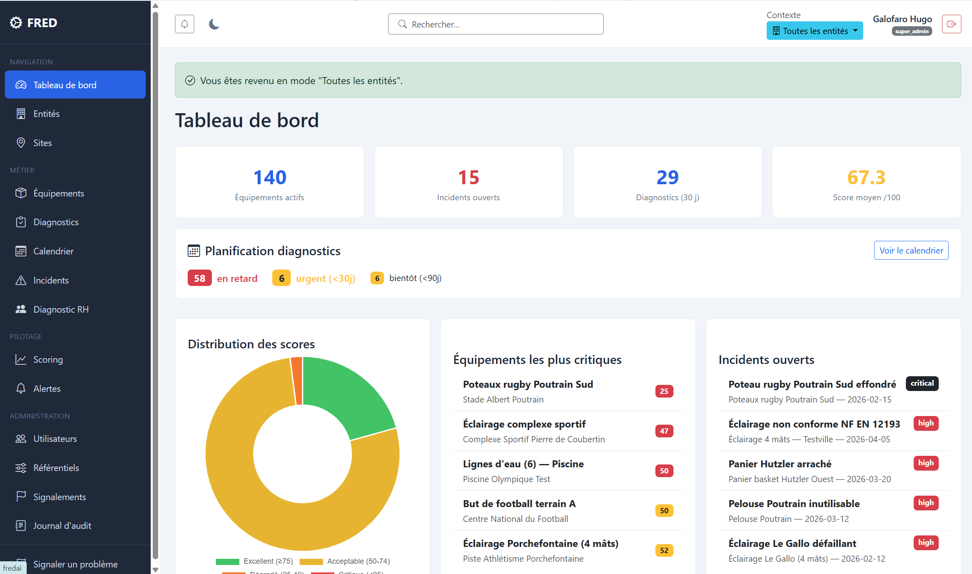This screenshot has width=972, height=574.
Task: Select the Équipements cube icon
Action: click(21, 193)
